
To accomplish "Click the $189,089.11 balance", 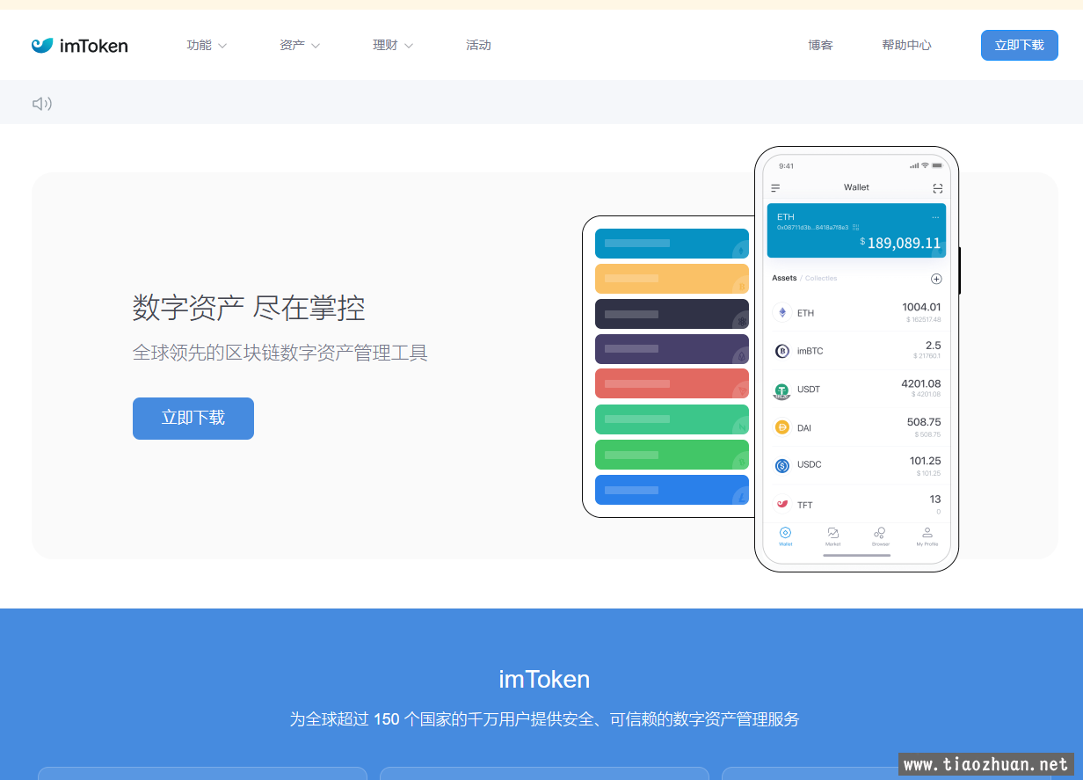I will coord(900,243).
